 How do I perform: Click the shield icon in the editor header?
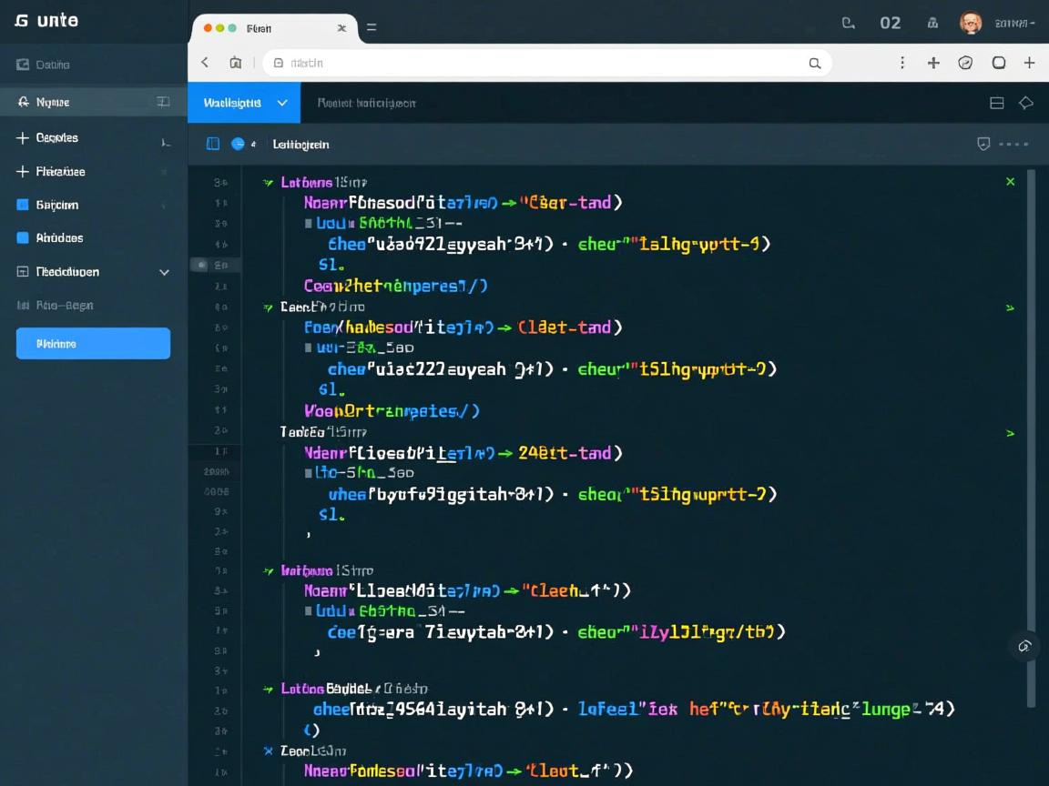983,144
